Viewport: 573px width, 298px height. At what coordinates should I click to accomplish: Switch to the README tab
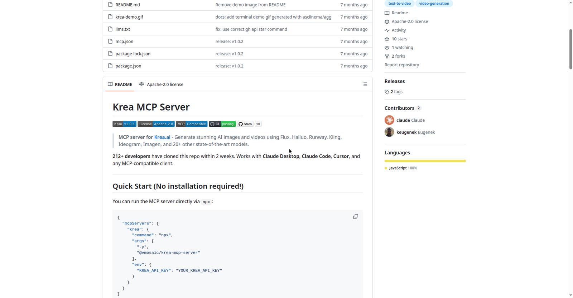click(x=120, y=85)
